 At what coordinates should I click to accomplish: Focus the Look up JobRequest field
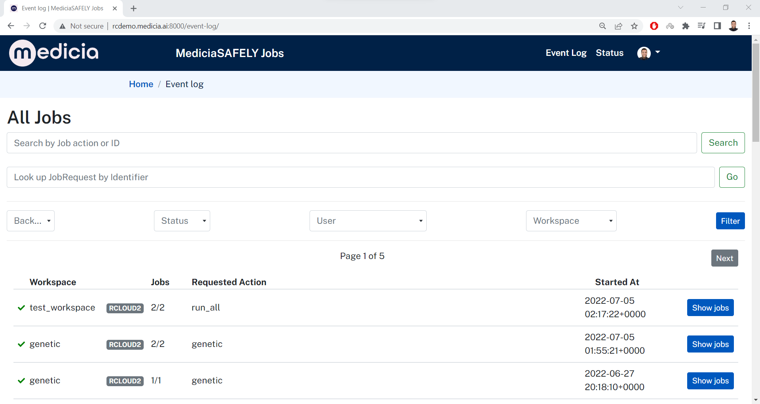[x=361, y=177]
